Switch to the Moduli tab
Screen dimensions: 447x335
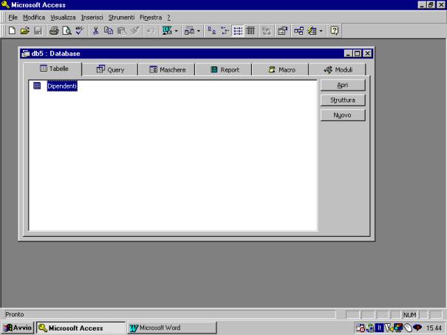point(338,70)
